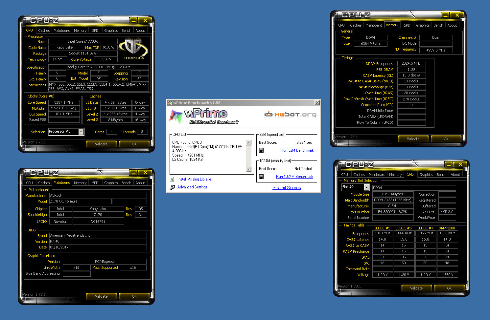
Task: Click the 3,884 sec best score
Action: pyautogui.click(x=304, y=142)
